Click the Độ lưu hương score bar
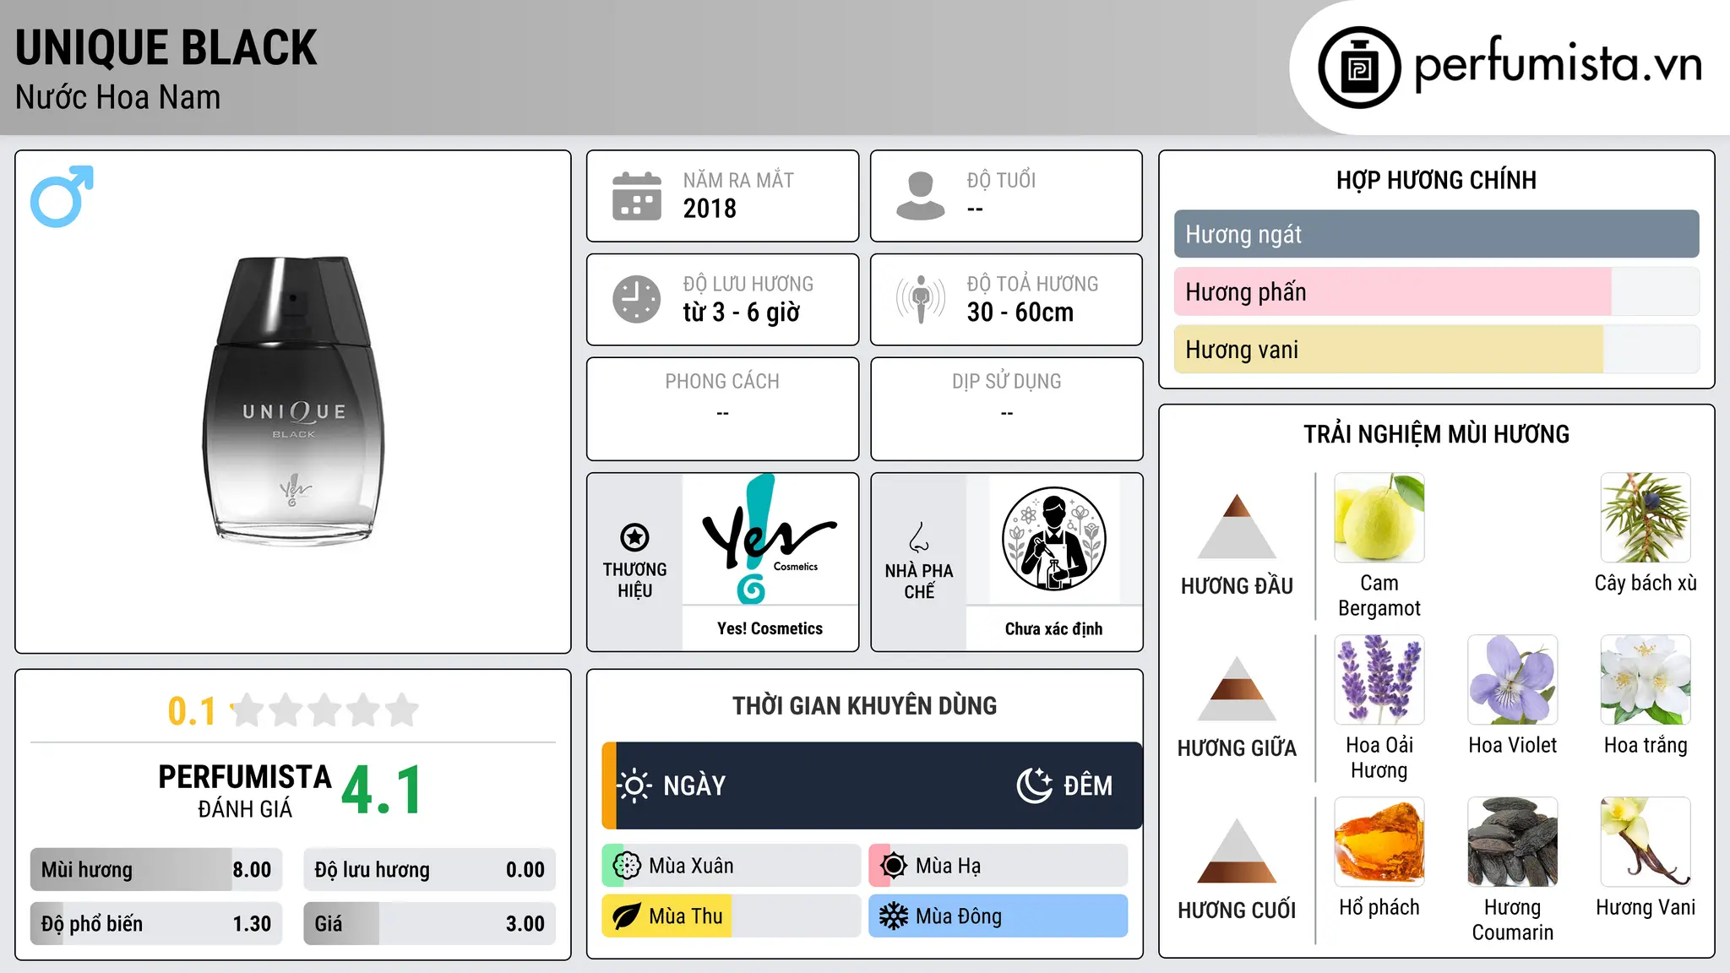1730x973 pixels. 430,869
